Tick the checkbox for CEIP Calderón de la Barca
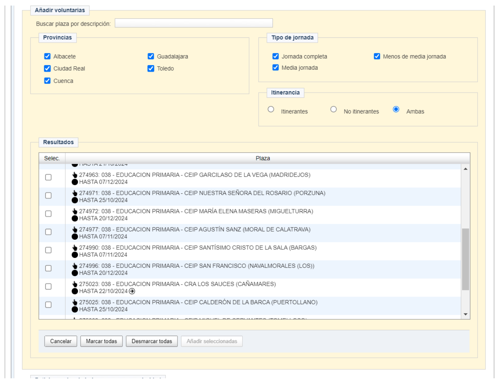The image size is (497, 379). click(48, 305)
